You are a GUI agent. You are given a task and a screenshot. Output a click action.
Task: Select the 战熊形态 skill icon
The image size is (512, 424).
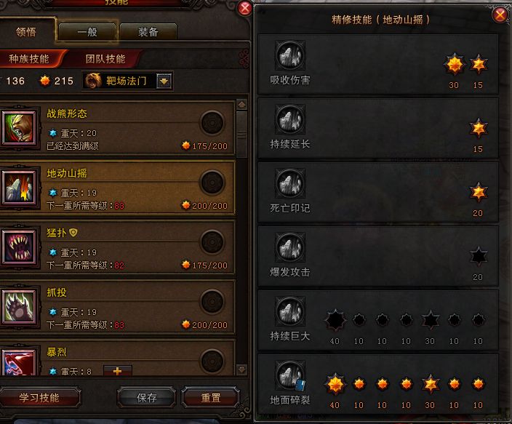coord(19,128)
